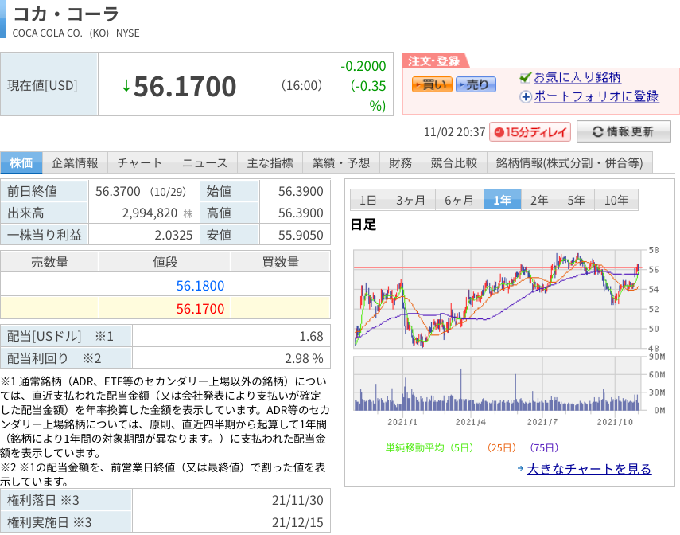Switch to the チャート tab
The height and width of the screenshot is (535, 680).
pos(140,163)
